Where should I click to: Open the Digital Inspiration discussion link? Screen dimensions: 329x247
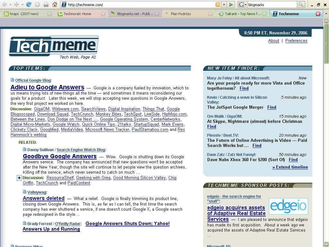pyautogui.click(x=124, y=109)
